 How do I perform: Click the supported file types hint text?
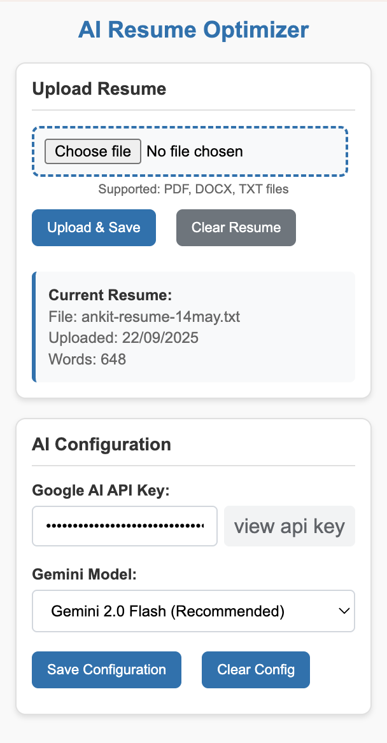click(193, 189)
